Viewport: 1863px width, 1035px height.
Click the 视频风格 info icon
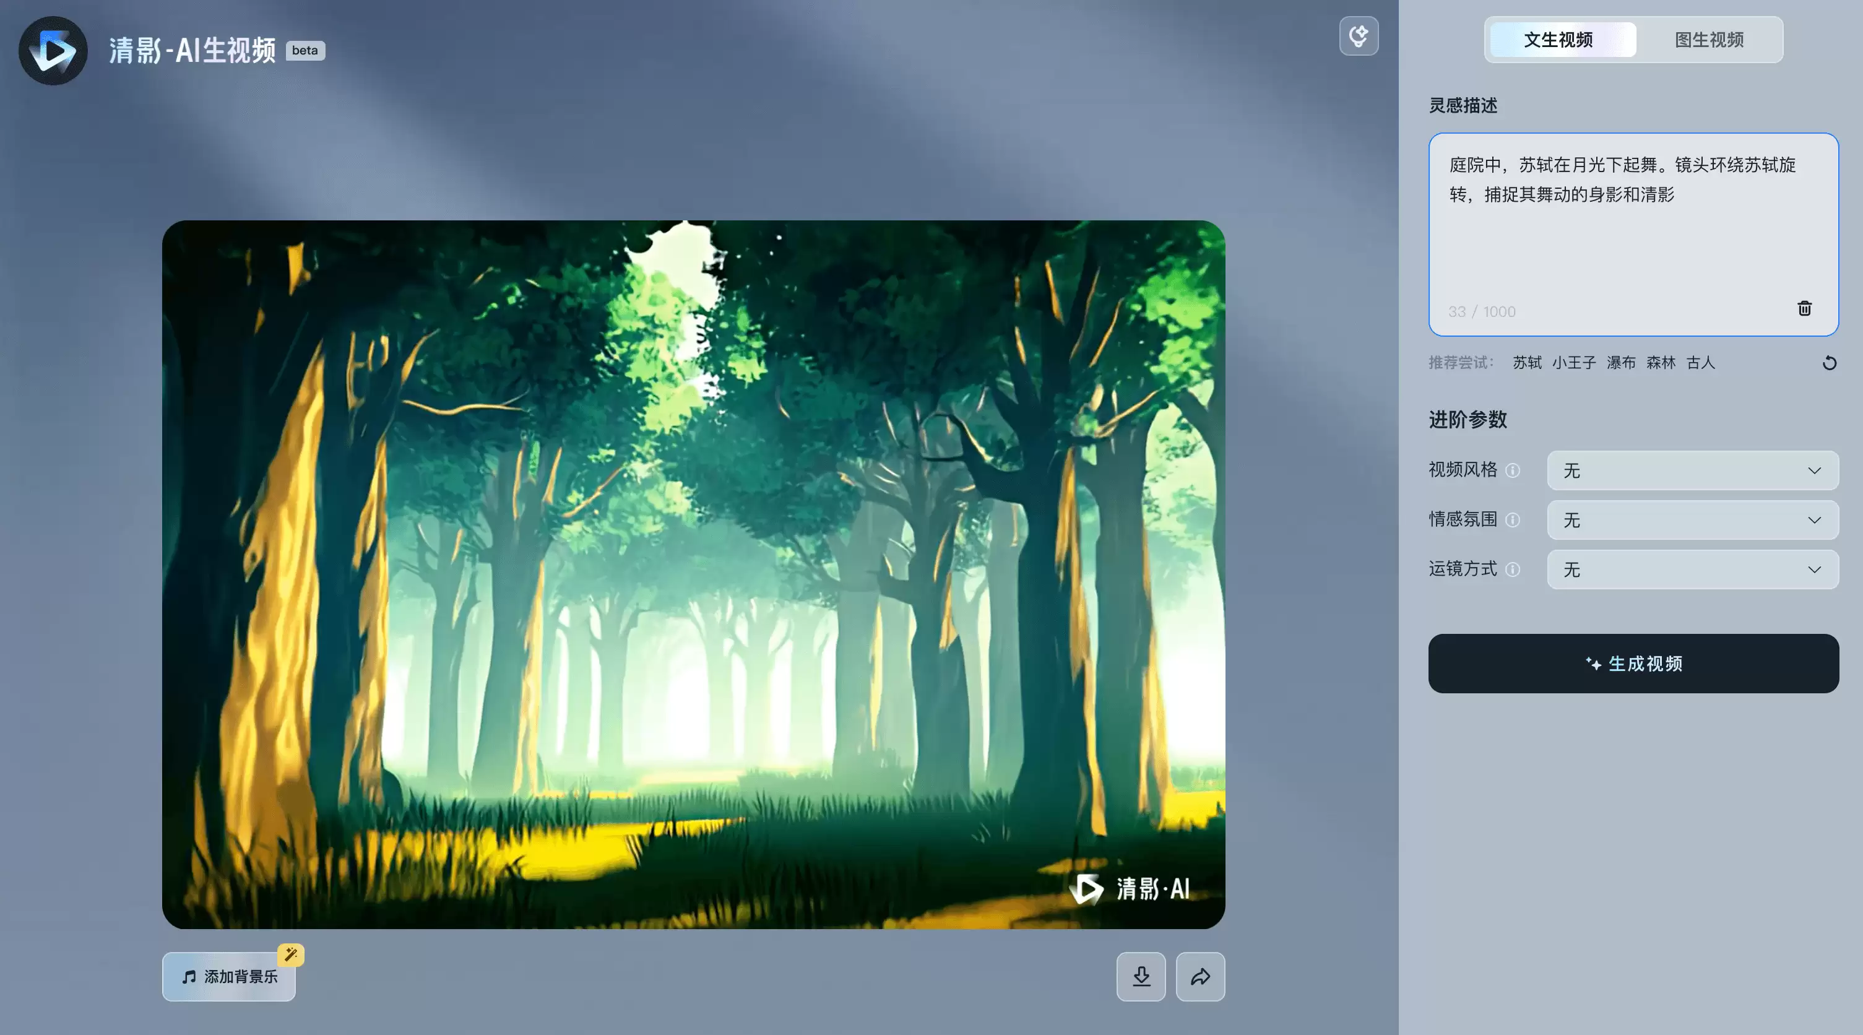pyautogui.click(x=1512, y=471)
